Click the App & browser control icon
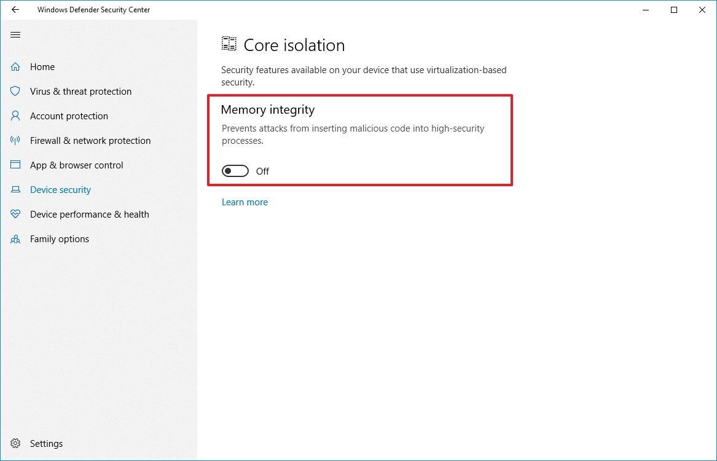Image resolution: width=717 pixels, height=461 pixels. click(x=15, y=165)
